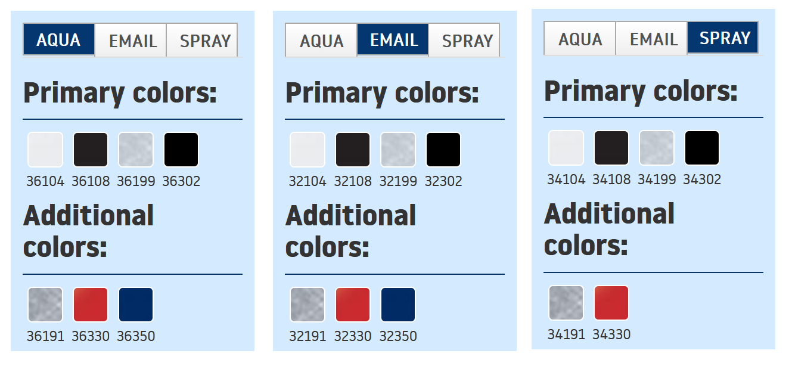Select the black color swatch 36302
The height and width of the screenshot is (369, 792).
181,150
